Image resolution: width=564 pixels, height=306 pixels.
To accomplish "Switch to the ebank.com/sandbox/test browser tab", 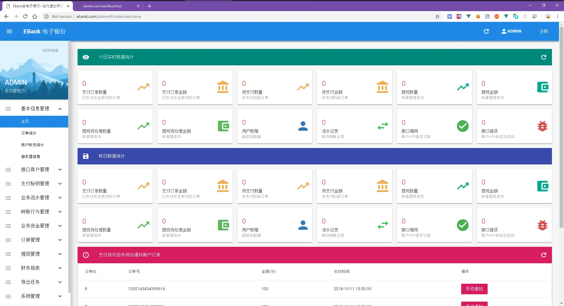I will click(108, 6).
